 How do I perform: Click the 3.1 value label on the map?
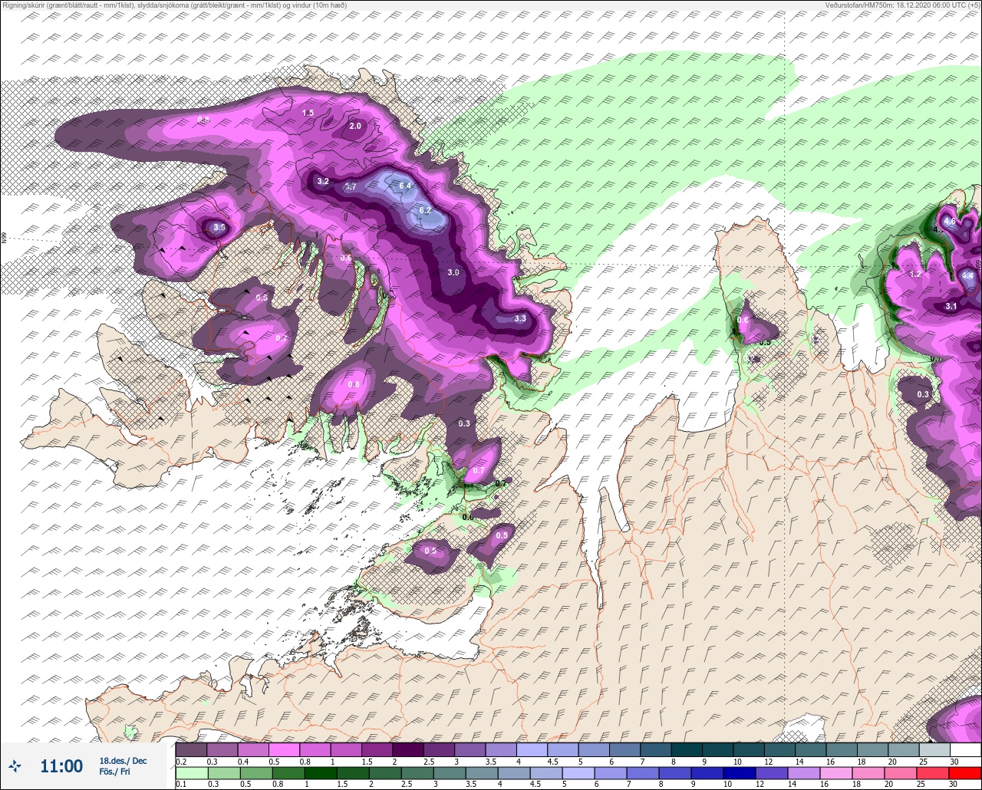(x=951, y=306)
